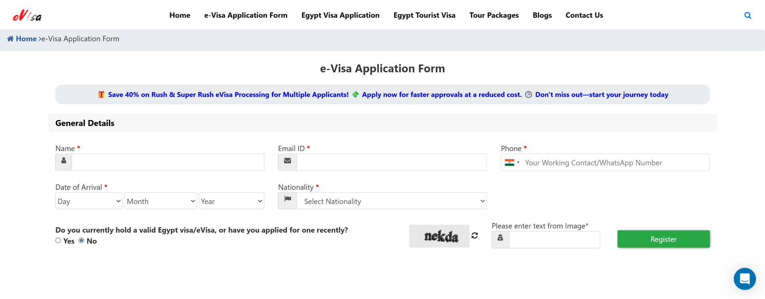Expand the Select Nationality dropdown
765x299 pixels.
391,201
